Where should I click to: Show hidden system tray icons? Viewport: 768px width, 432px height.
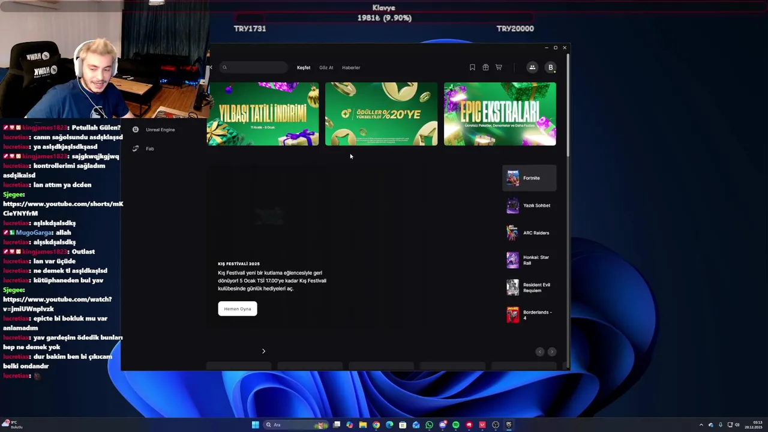tap(701, 425)
